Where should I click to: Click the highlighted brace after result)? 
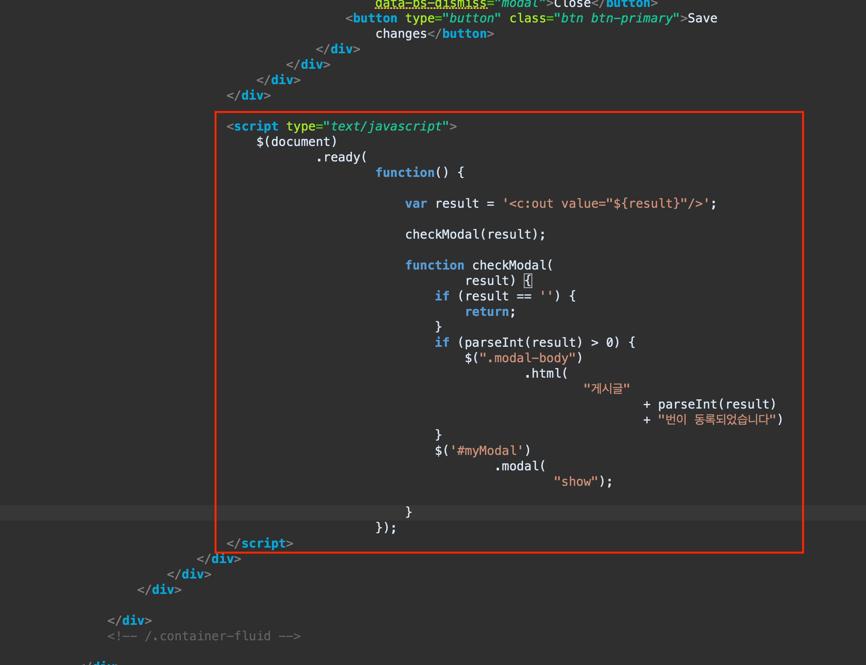coord(528,281)
